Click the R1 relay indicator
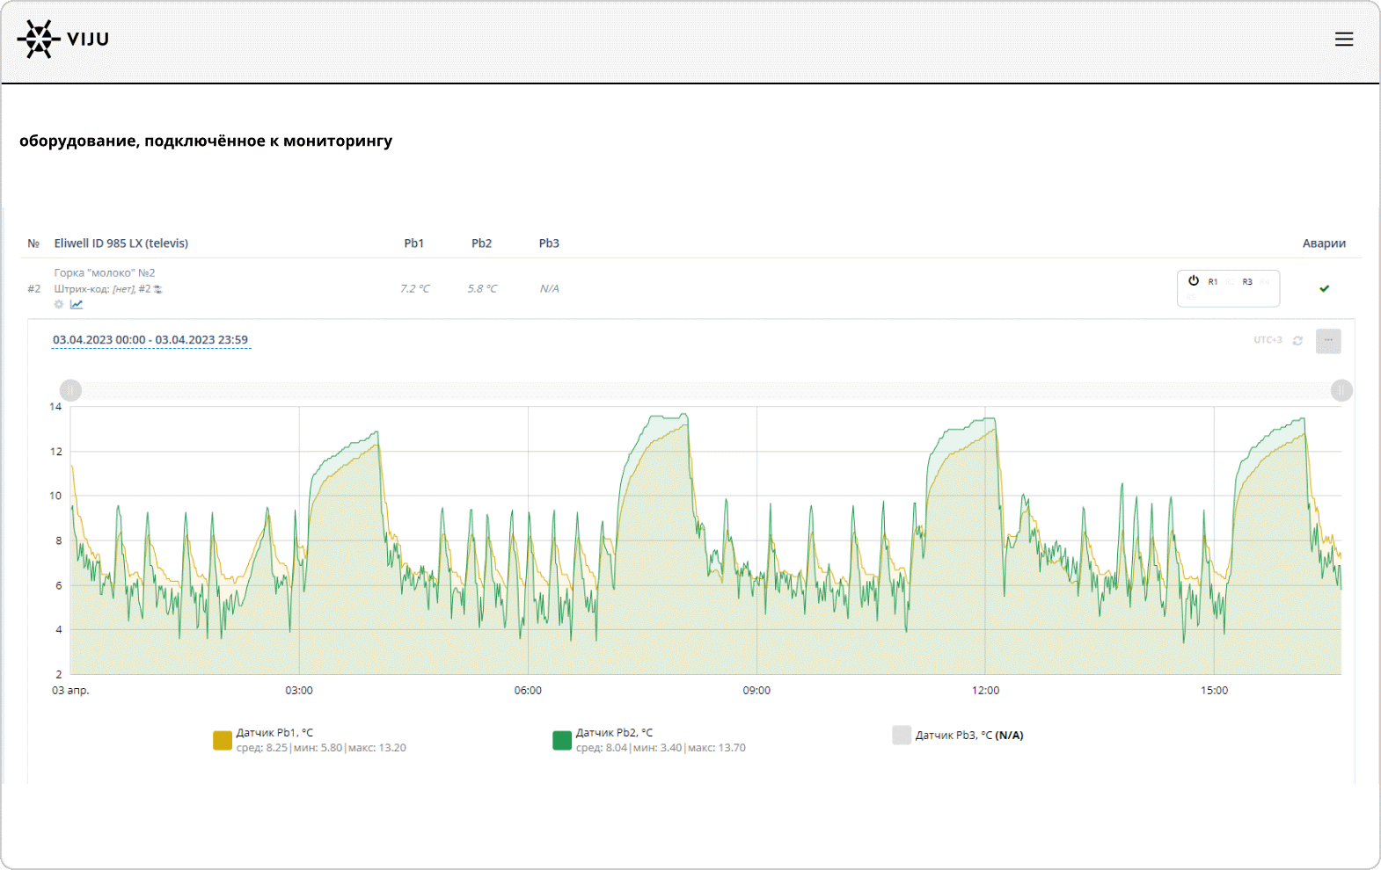 click(x=1213, y=282)
